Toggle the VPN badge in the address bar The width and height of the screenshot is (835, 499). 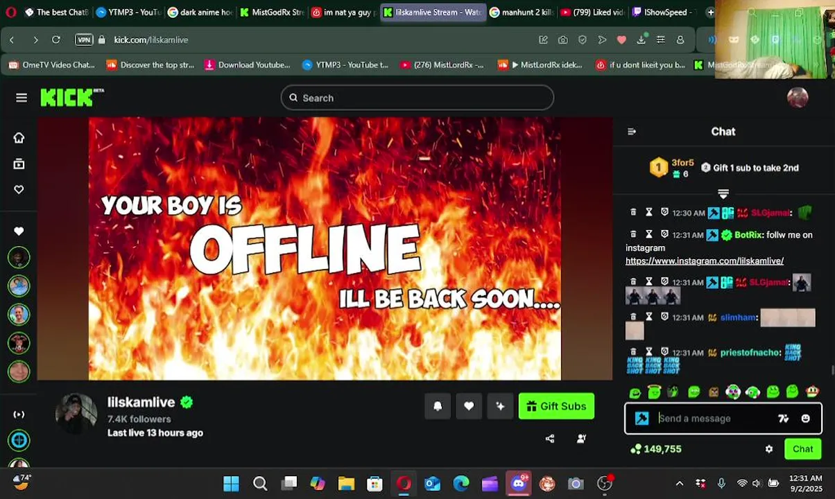click(x=84, y=40)
